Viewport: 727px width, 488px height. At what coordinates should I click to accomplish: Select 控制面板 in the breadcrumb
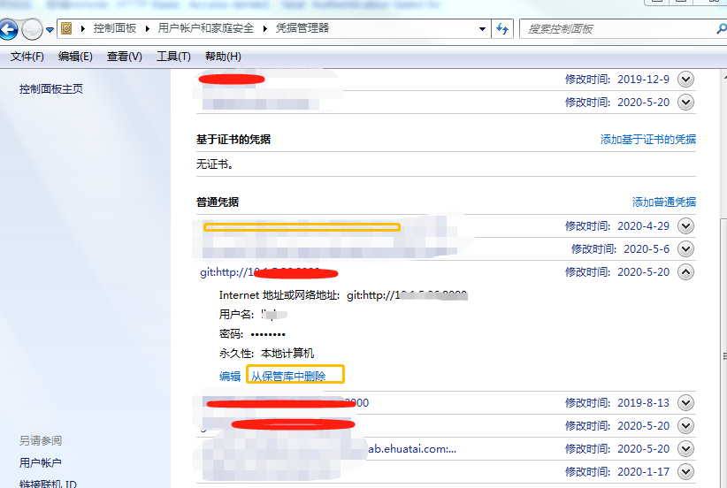[114, 28]
